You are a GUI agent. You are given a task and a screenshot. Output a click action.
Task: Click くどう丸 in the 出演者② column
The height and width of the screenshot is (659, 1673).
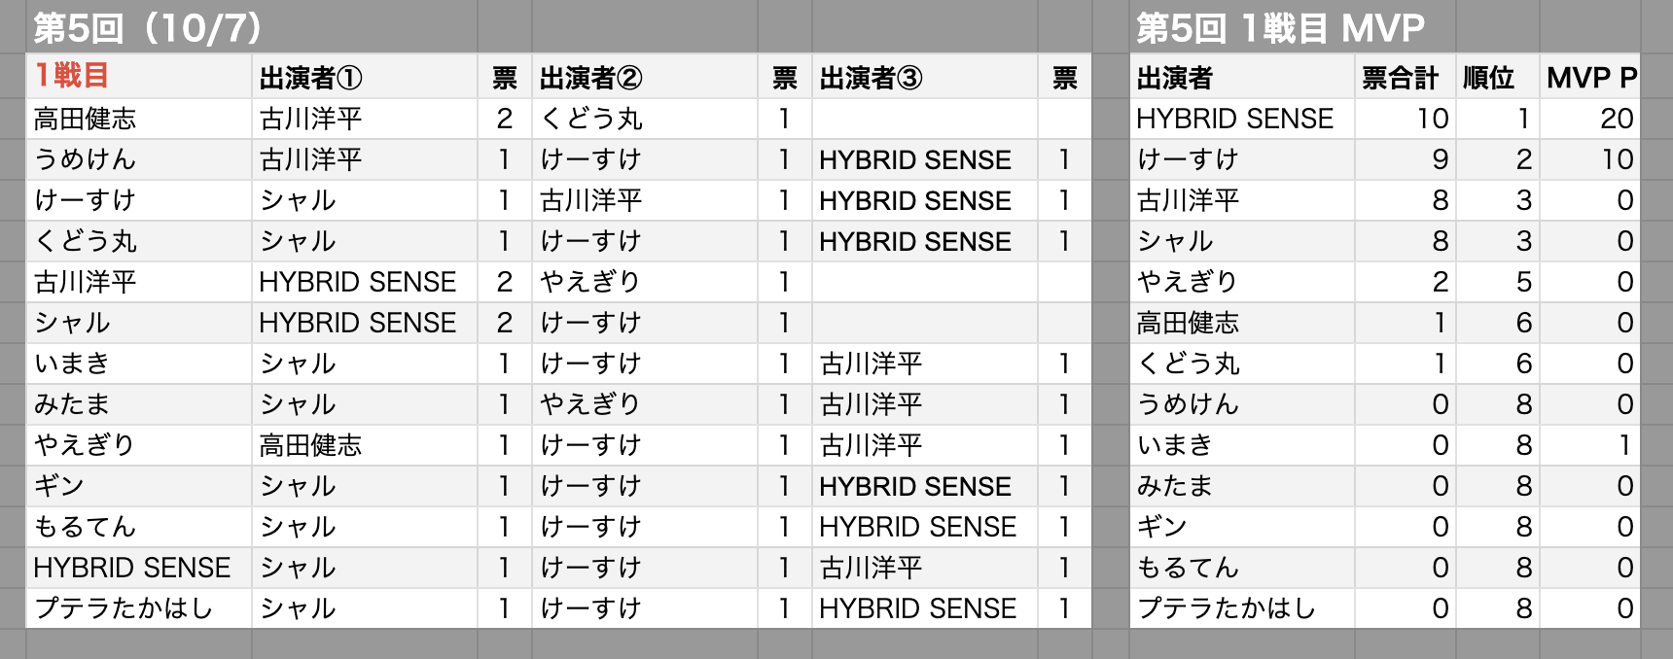pyautogui.click(x=591, y=119)
